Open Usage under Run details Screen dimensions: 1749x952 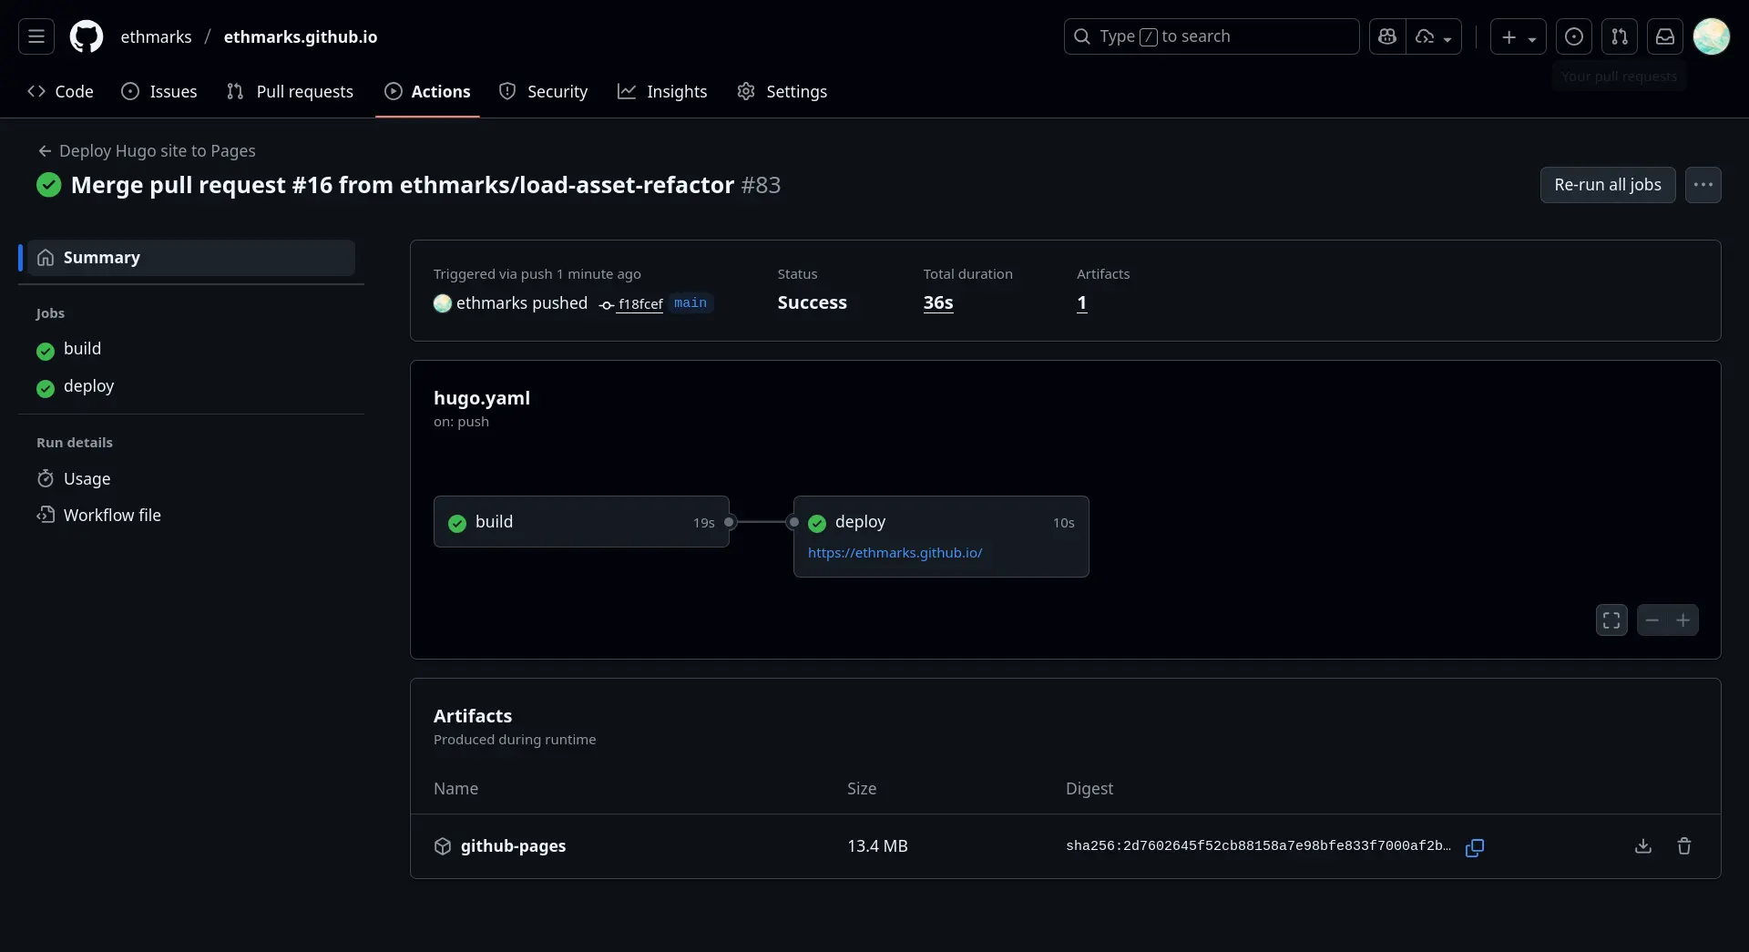point(86,478)
